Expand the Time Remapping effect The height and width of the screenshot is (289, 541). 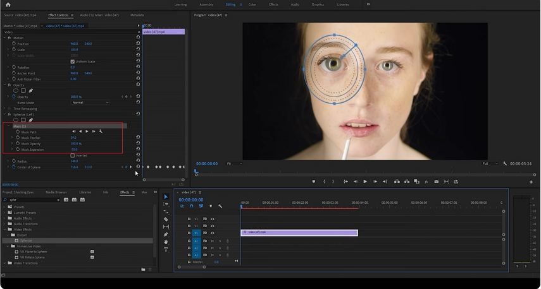(x=5, y=109)
